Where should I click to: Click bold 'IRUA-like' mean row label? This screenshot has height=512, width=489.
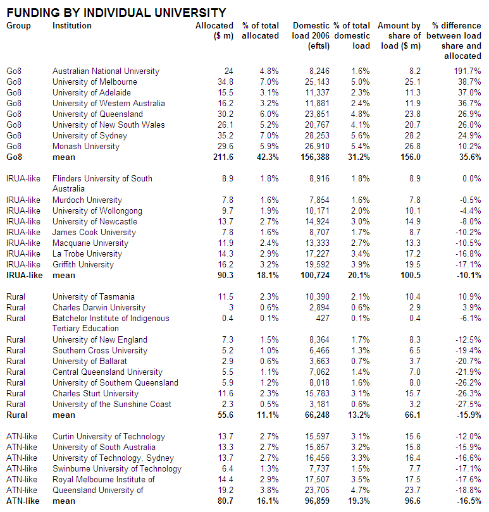click(x=25, y=275)
